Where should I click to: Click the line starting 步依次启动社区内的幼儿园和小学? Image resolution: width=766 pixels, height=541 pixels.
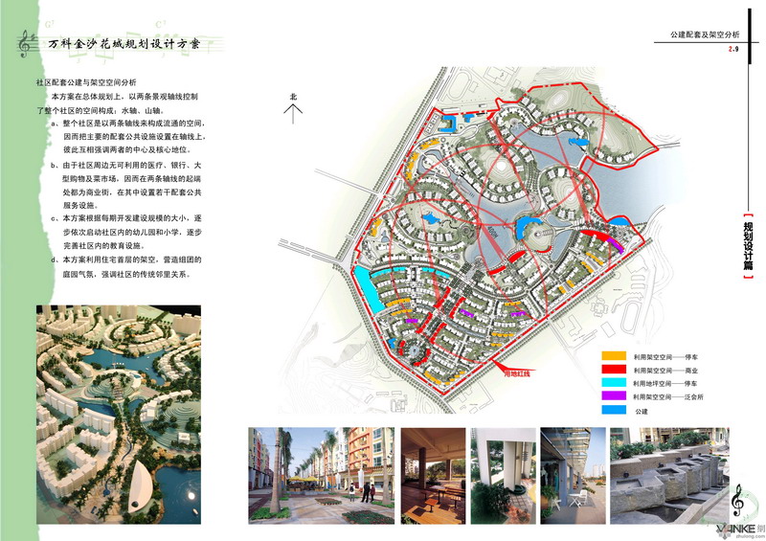click(132, 232)
